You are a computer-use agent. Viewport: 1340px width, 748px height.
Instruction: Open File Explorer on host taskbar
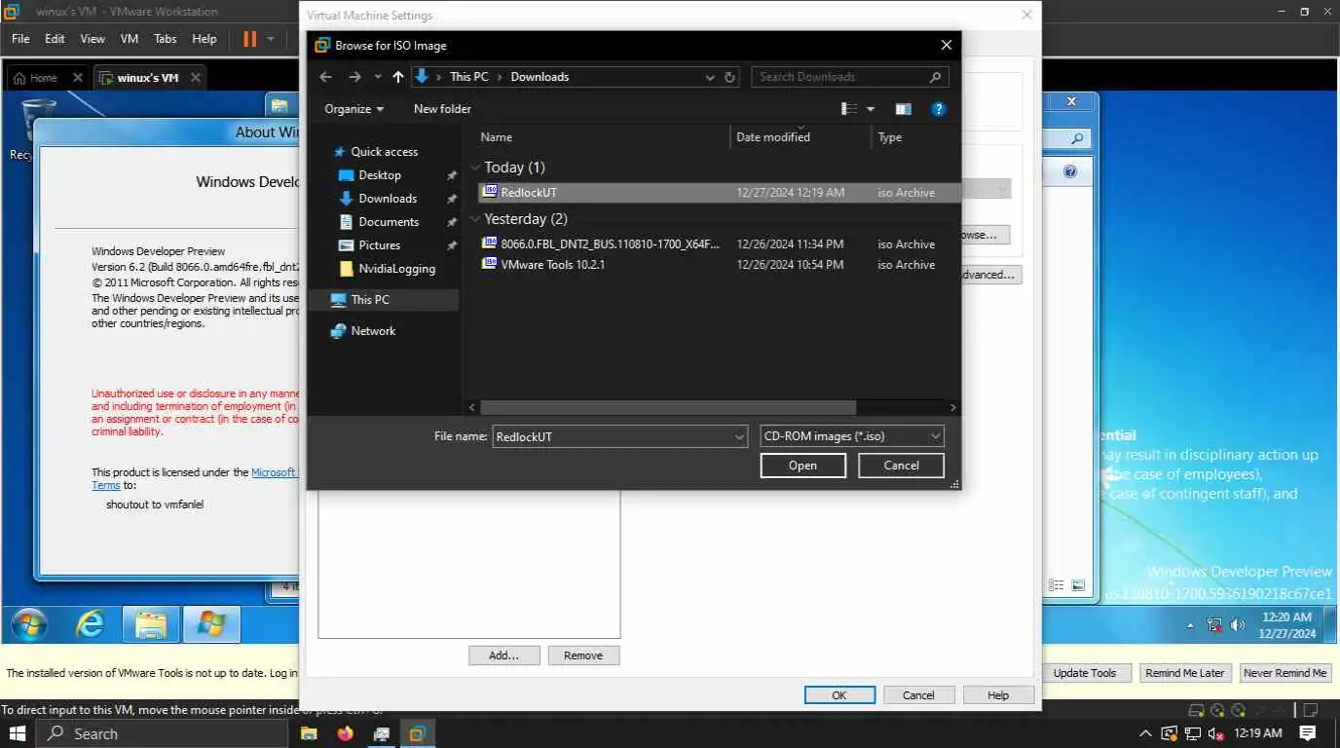pos(309,733)
